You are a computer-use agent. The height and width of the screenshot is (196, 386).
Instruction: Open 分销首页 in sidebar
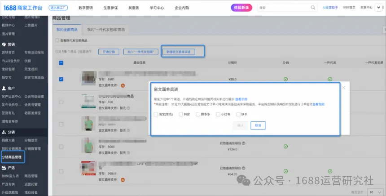tap(31, 140)
